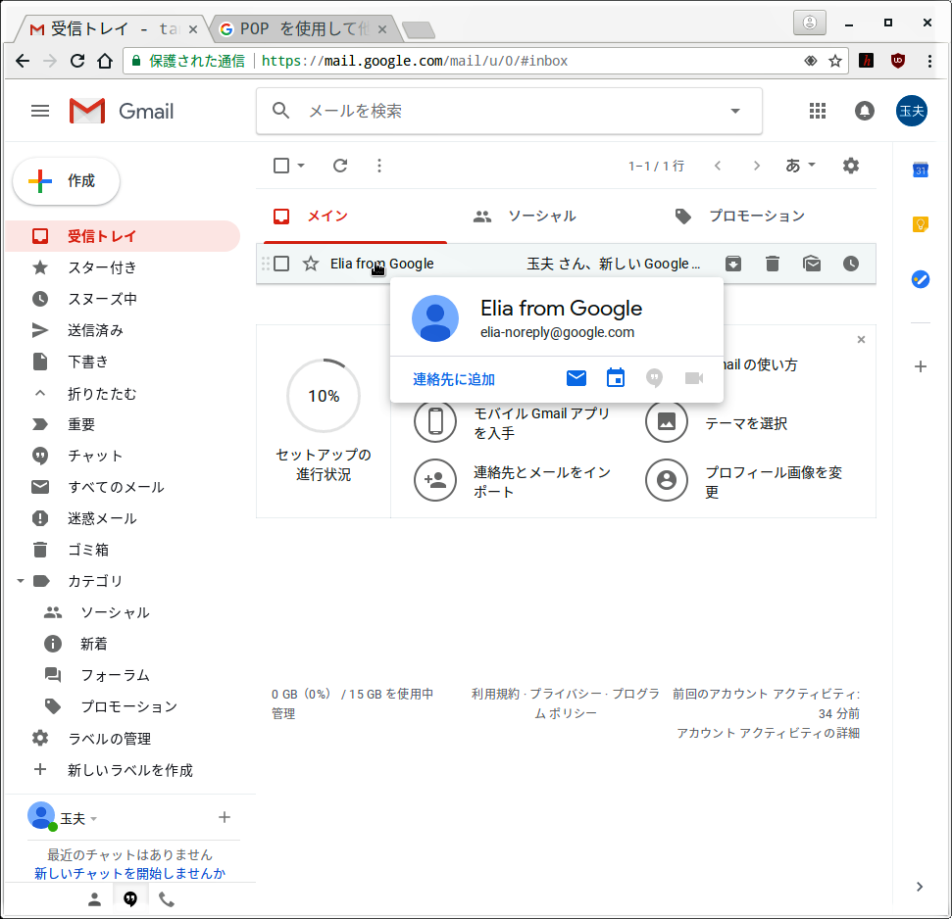Viewport: 952px width, 919px height.
Task: Click the 管理 storage link
Action: click(x=283, y=713)
